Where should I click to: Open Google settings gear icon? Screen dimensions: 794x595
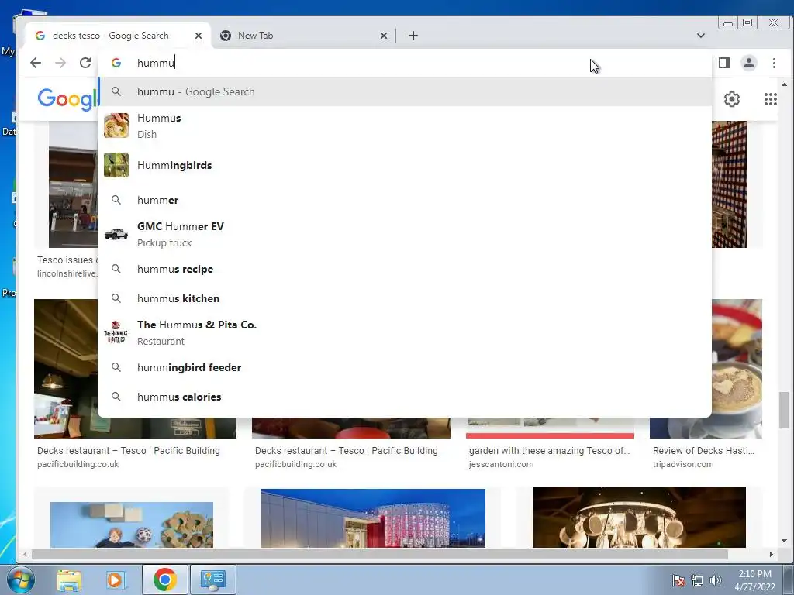pyautogui.click(x=732, y=99)
